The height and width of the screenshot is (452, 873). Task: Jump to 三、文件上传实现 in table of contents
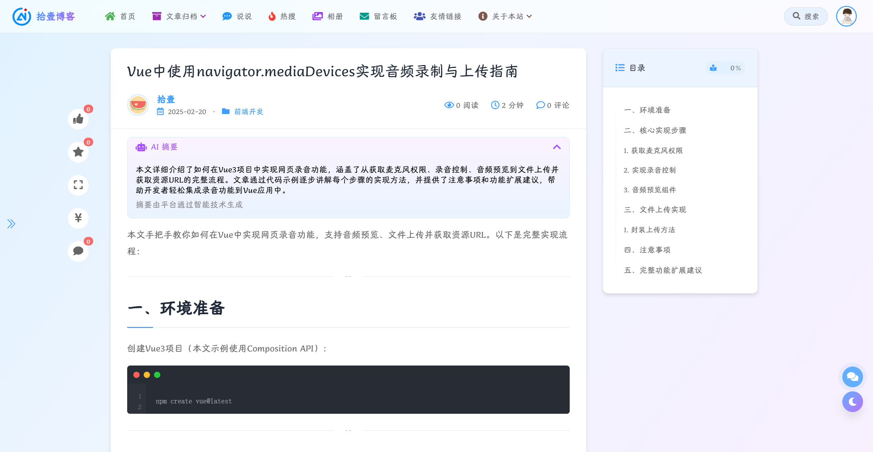point(655,210)
